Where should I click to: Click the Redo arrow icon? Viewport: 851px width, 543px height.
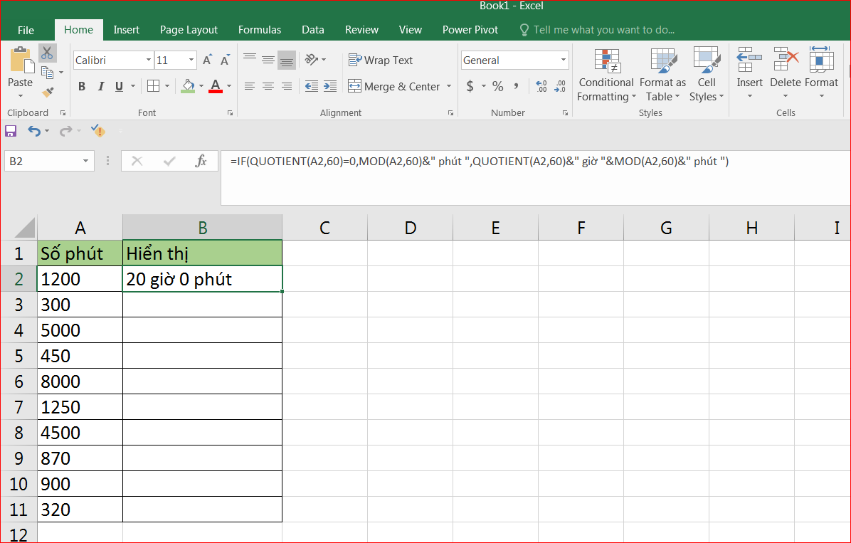65,131
